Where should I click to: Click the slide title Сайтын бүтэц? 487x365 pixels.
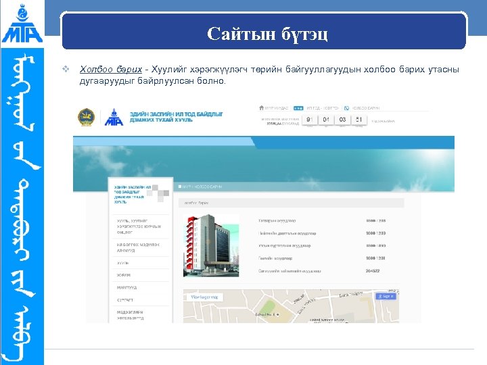[x=267, y=34]
